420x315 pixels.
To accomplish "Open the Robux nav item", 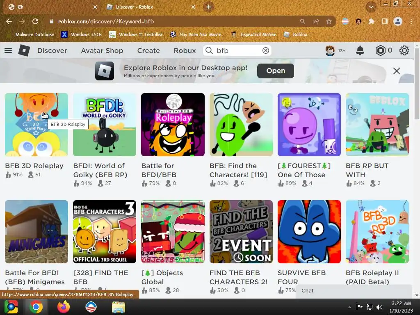I will 185,50.
